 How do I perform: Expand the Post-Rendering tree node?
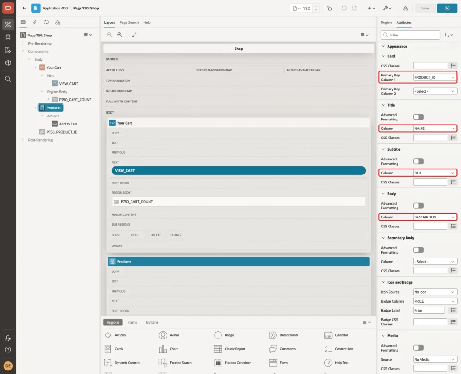pyautogui.click(x=23, y=140)
